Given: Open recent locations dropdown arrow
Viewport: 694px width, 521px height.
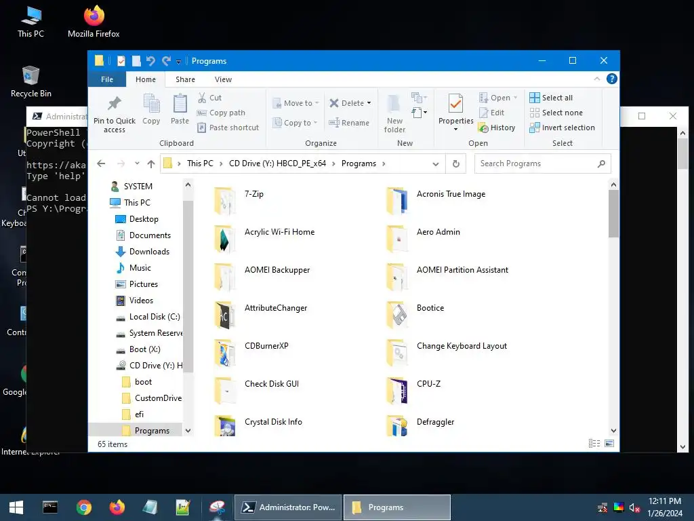Looking at the screenshot, I should tap(137, 163).
